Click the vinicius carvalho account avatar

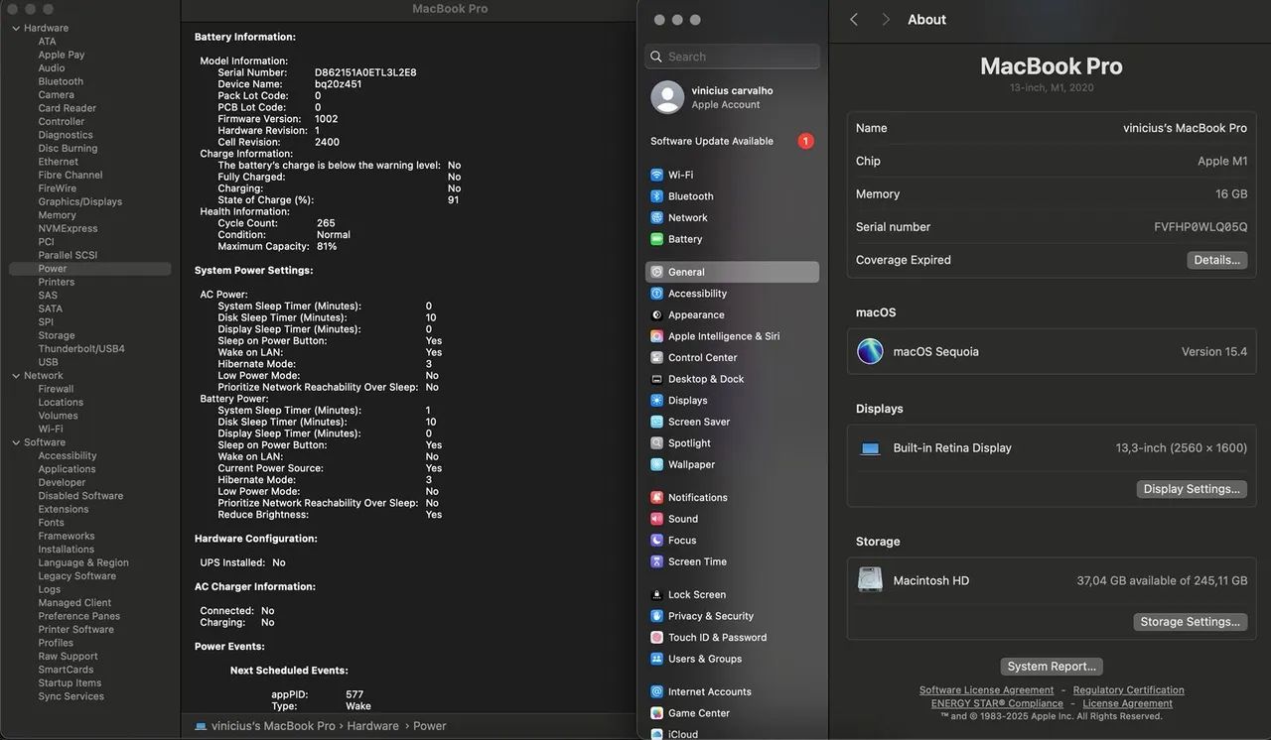click(x=666, y=97)
